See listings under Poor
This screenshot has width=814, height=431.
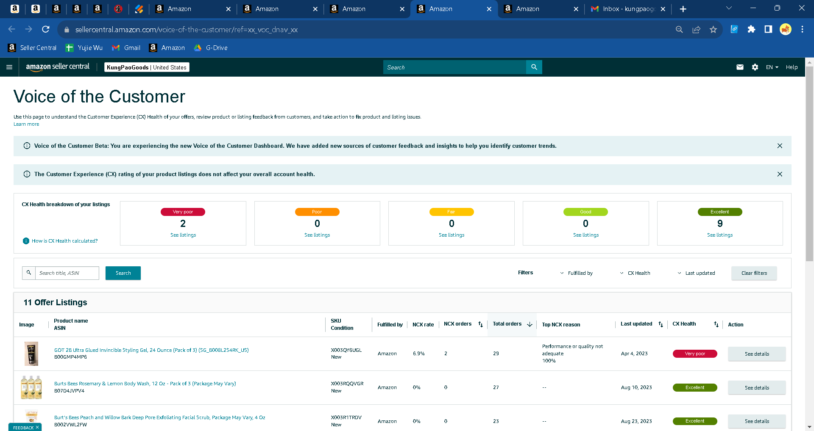pyautogui.click(x=317, y=235)
